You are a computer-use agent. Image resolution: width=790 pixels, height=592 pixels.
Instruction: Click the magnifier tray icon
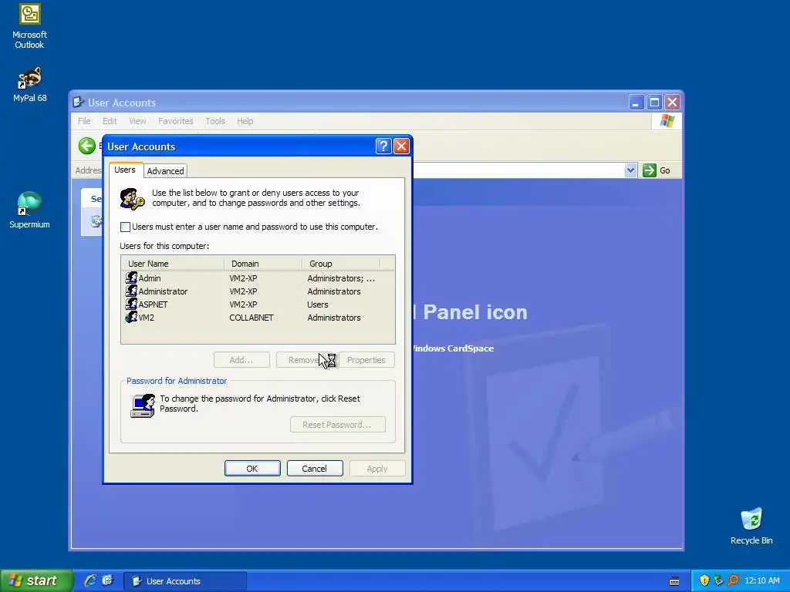click(733, 580)
